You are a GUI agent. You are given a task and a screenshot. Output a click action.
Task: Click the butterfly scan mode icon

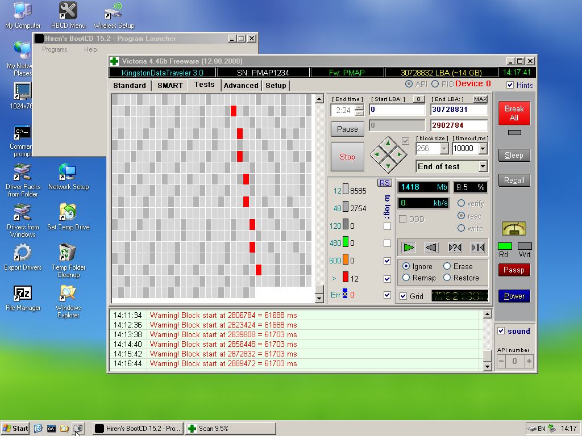coord(477,247)
